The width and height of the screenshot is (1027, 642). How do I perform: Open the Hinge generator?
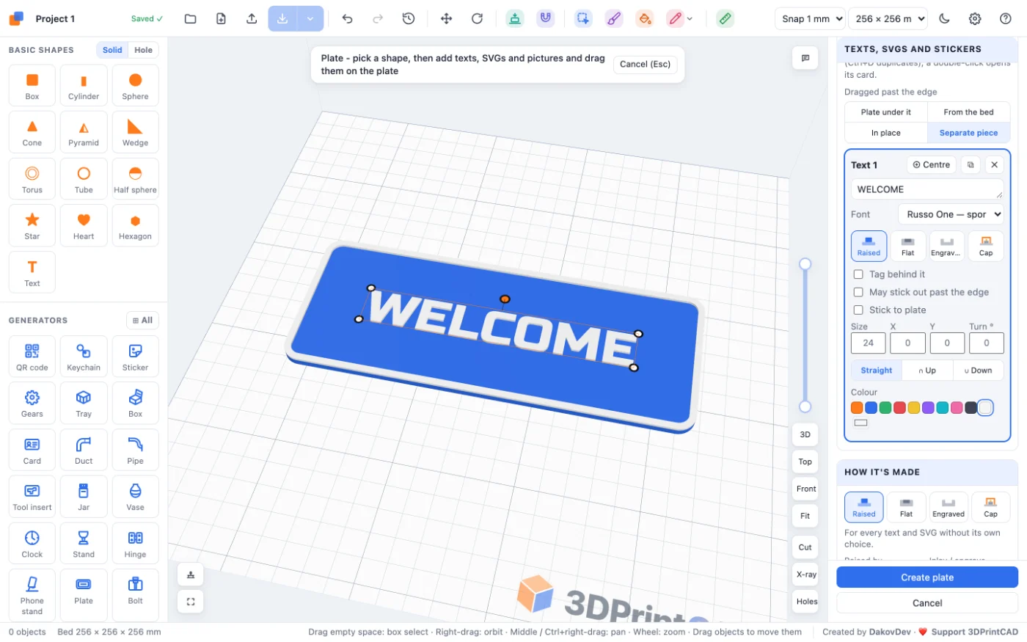[135, 543]
